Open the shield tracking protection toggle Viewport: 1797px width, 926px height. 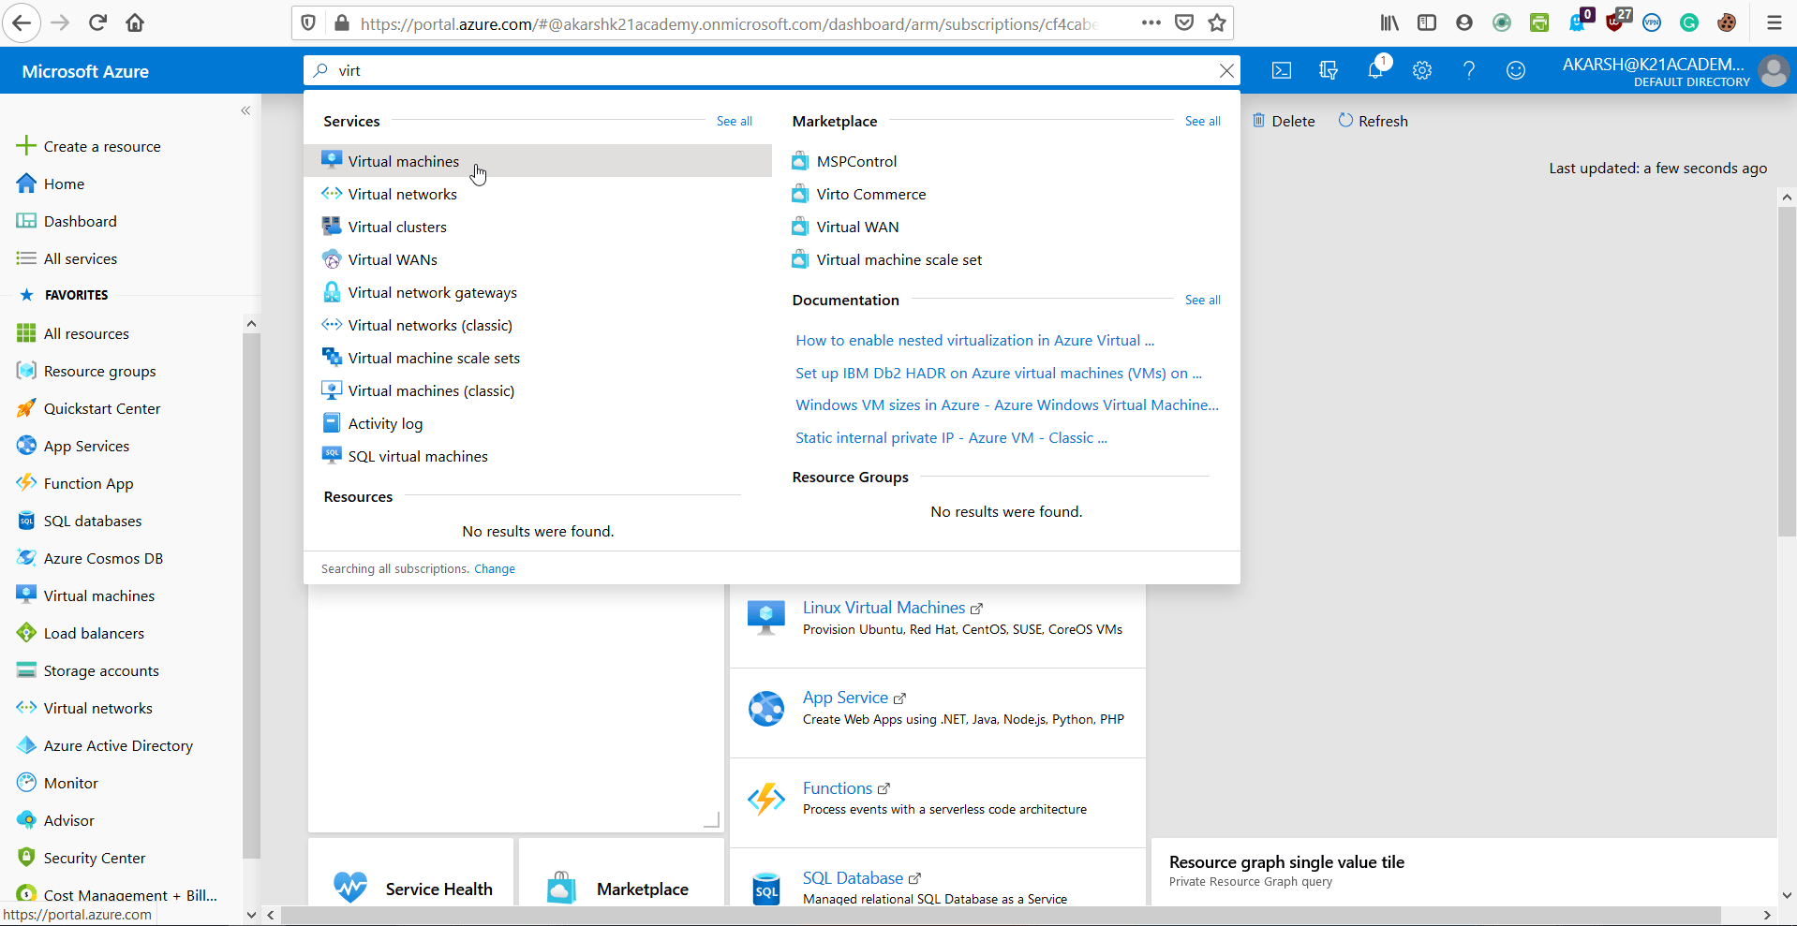point(306,22)
